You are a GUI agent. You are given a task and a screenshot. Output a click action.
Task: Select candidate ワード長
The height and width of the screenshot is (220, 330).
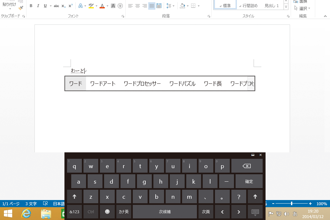point(213,83)
